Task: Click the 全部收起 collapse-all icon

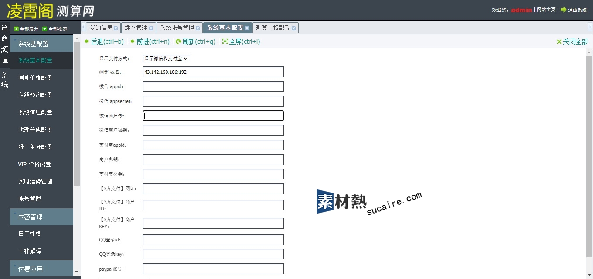Action: click(x=44, y=29)
